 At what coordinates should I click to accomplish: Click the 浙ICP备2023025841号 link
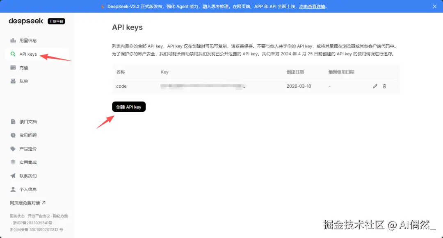click(x=32, y=223)
